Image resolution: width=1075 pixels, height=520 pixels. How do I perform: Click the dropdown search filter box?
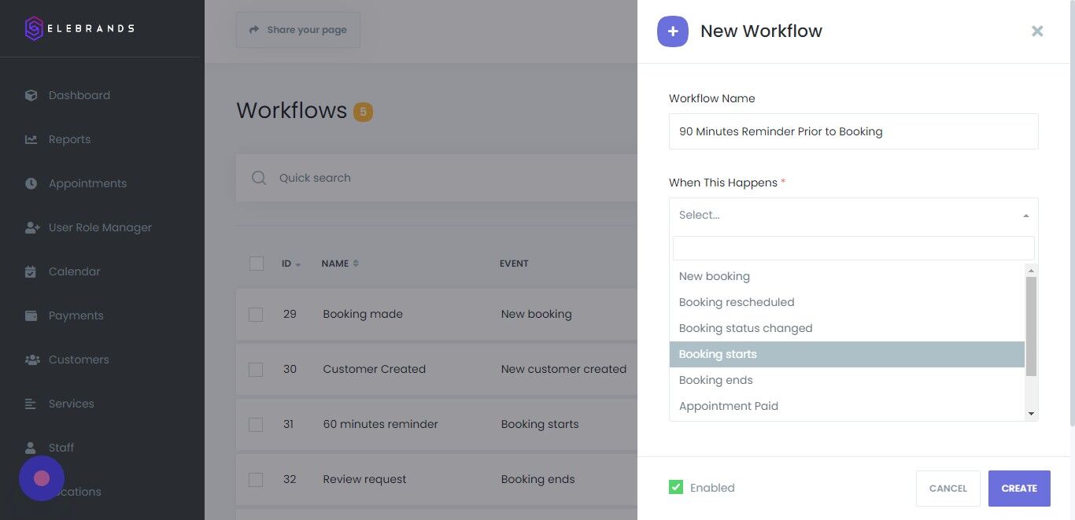pos(854,248)
